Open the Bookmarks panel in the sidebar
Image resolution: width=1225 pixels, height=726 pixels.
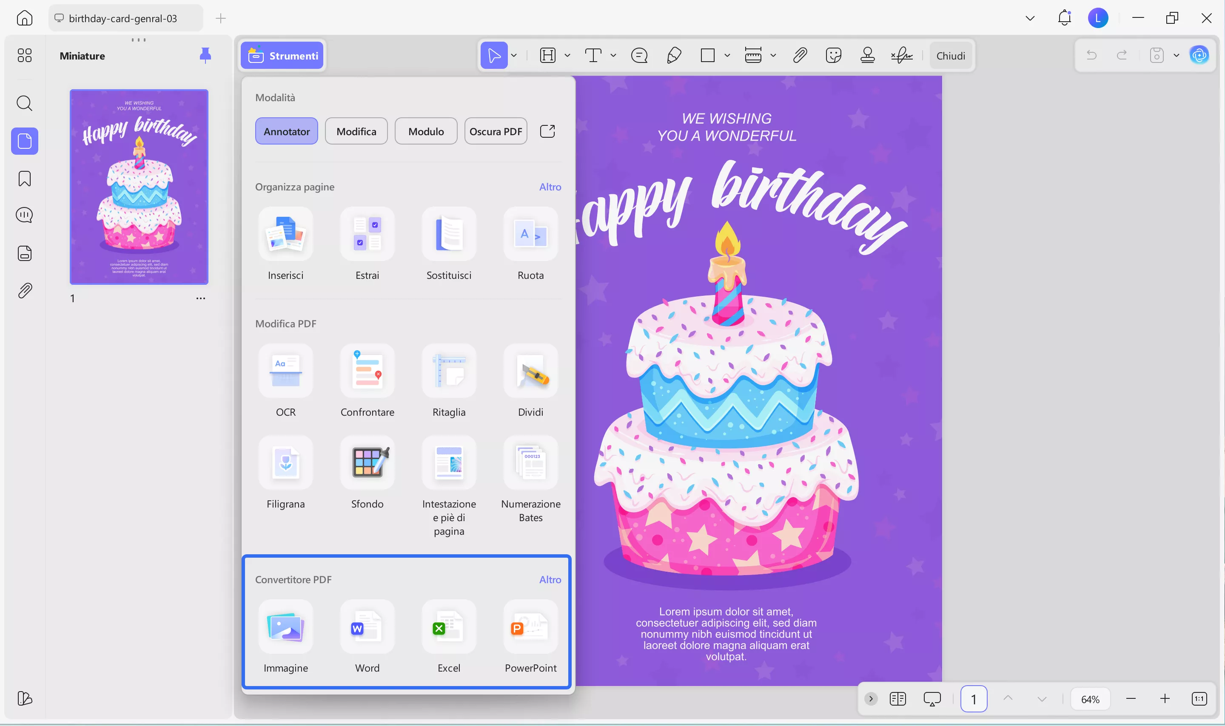24,179
